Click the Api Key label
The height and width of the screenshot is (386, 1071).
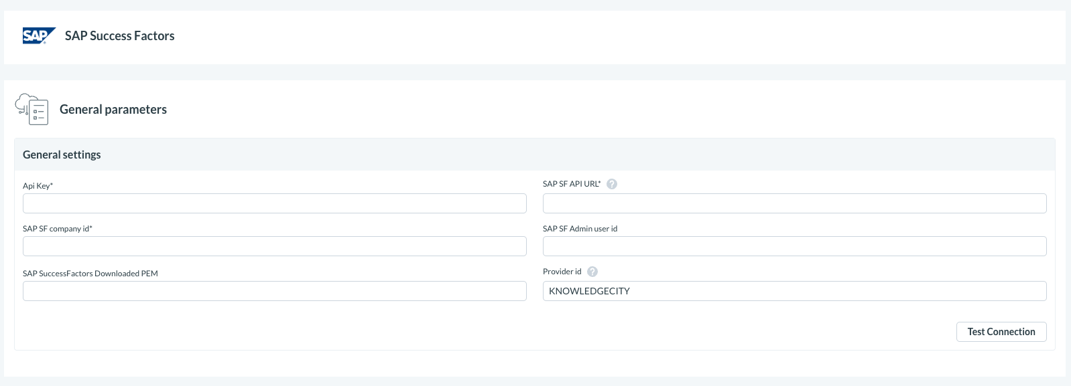(x=38, y=186)
